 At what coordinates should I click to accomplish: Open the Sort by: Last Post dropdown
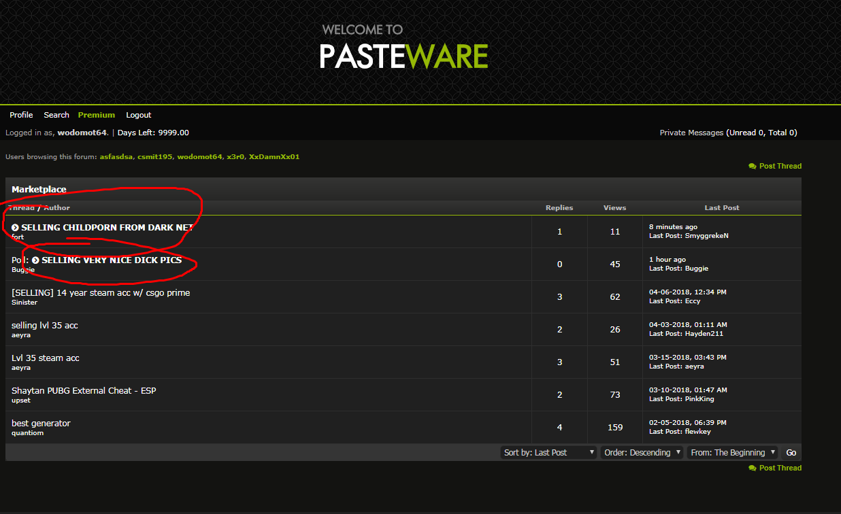pos(548,452)
